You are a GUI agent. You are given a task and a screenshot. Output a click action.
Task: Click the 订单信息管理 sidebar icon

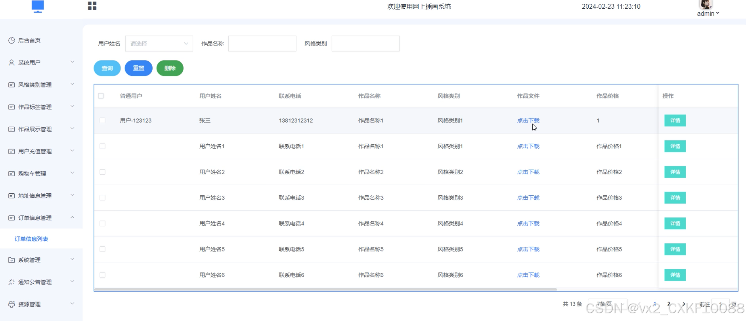pos(11,217)
